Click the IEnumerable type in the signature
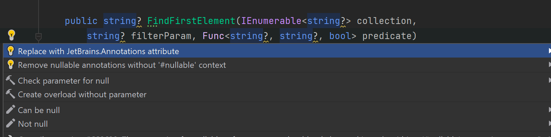The width and height of the screenshot is (551, 137). tap(271, 21)
